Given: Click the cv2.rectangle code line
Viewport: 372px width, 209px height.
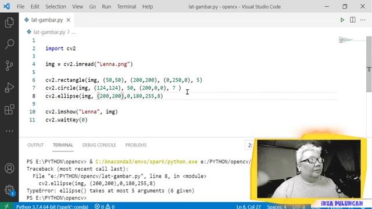Looking at the screenshot, I should [x=124, y=80].
